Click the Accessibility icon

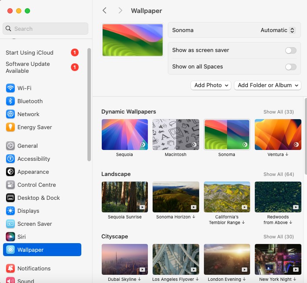(x=10, y=159)
